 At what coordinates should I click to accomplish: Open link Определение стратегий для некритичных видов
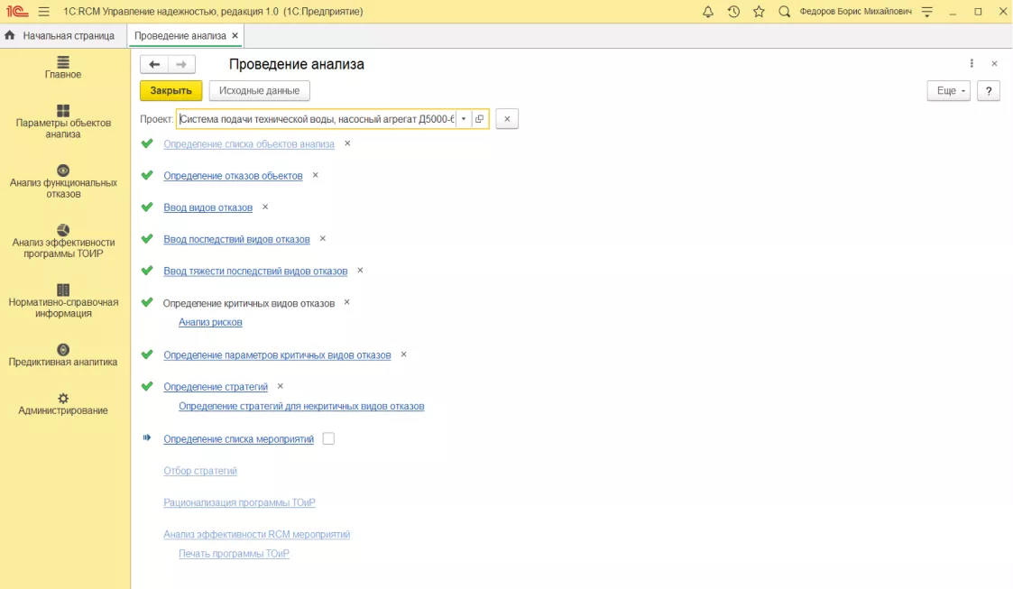301,406
